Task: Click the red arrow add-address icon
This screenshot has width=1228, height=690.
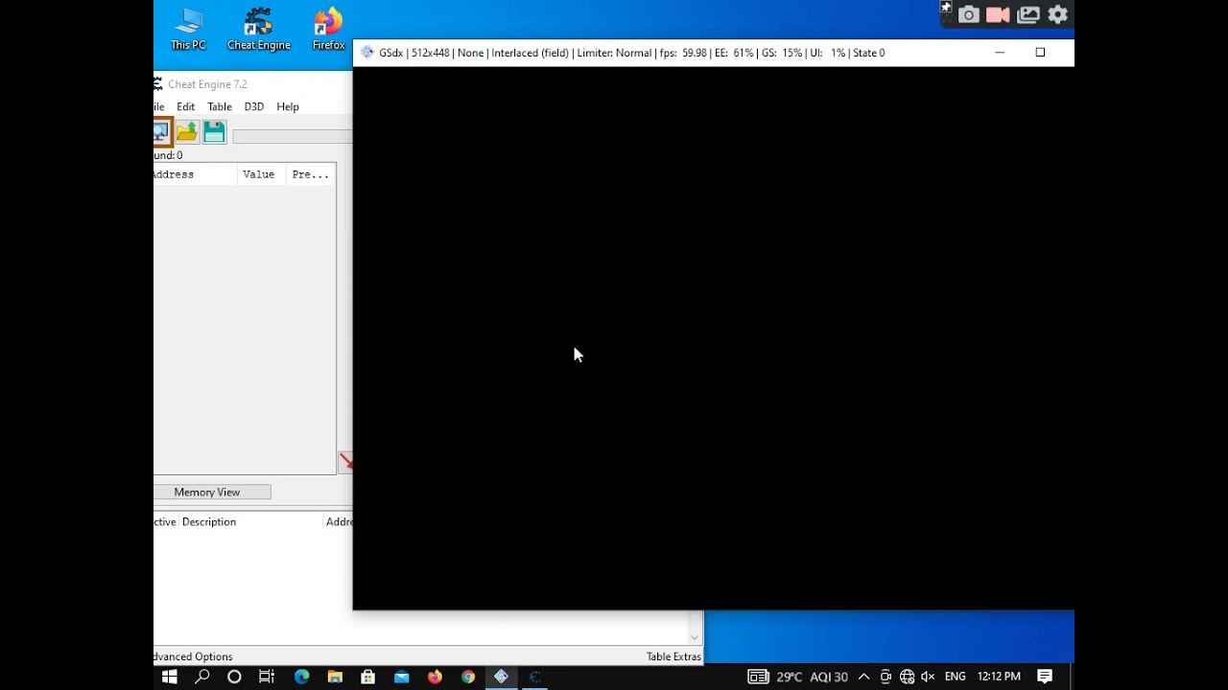Action: [345, 462]
